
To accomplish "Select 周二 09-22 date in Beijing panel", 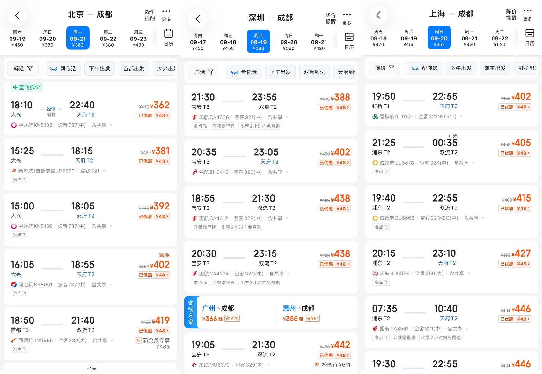I will (x=108, y=38).
